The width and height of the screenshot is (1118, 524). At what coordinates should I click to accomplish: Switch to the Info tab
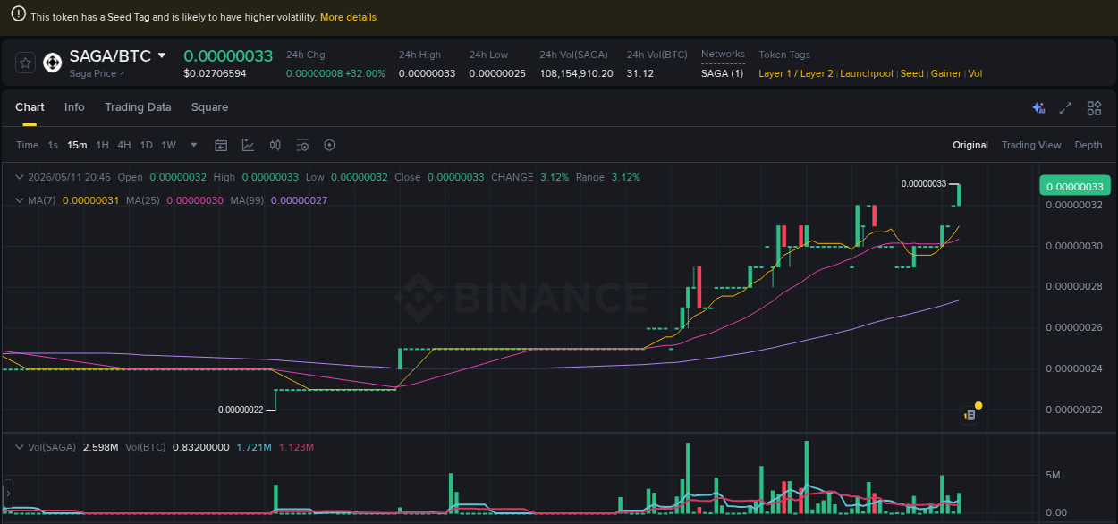tap(74, 107)
